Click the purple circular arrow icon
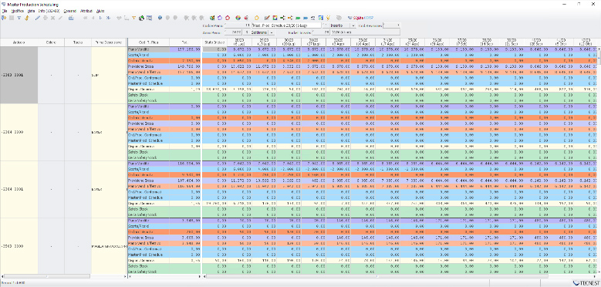Screen dimensions: 601x287 [219, 18]
